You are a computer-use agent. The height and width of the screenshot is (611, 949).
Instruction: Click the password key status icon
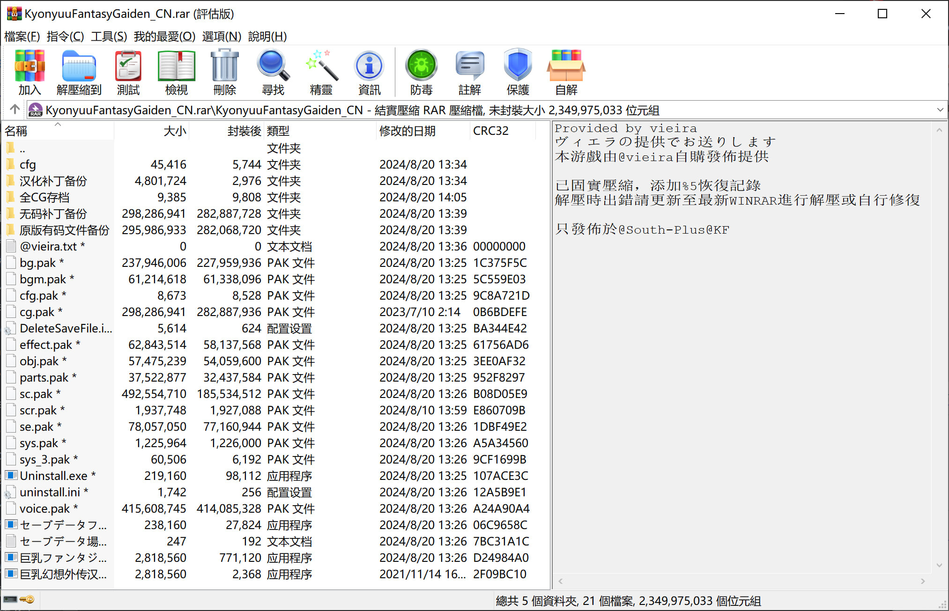27,599
